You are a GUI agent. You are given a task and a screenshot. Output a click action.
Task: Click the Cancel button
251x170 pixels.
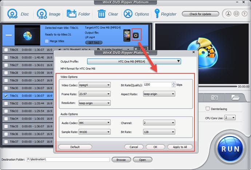coord(134,147)
